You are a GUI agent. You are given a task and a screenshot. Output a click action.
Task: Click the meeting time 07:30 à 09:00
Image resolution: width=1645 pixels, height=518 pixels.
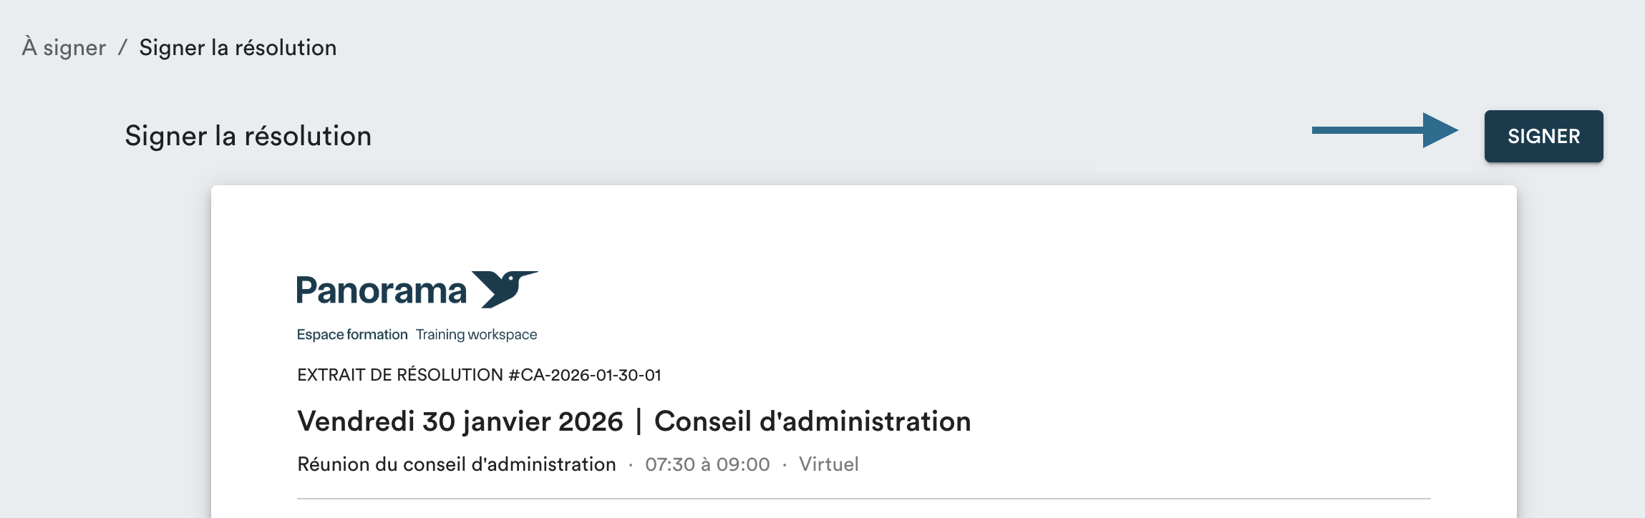(x=707, y=464)
